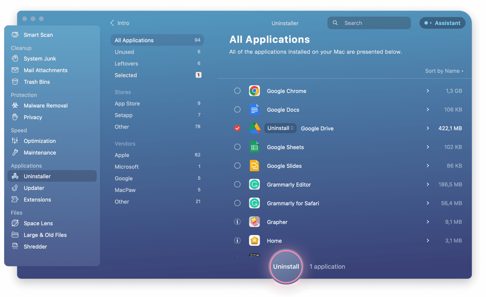486x297 pixels.
Task: Expand Google Slides details chevron
Action: tap(428, 166)
